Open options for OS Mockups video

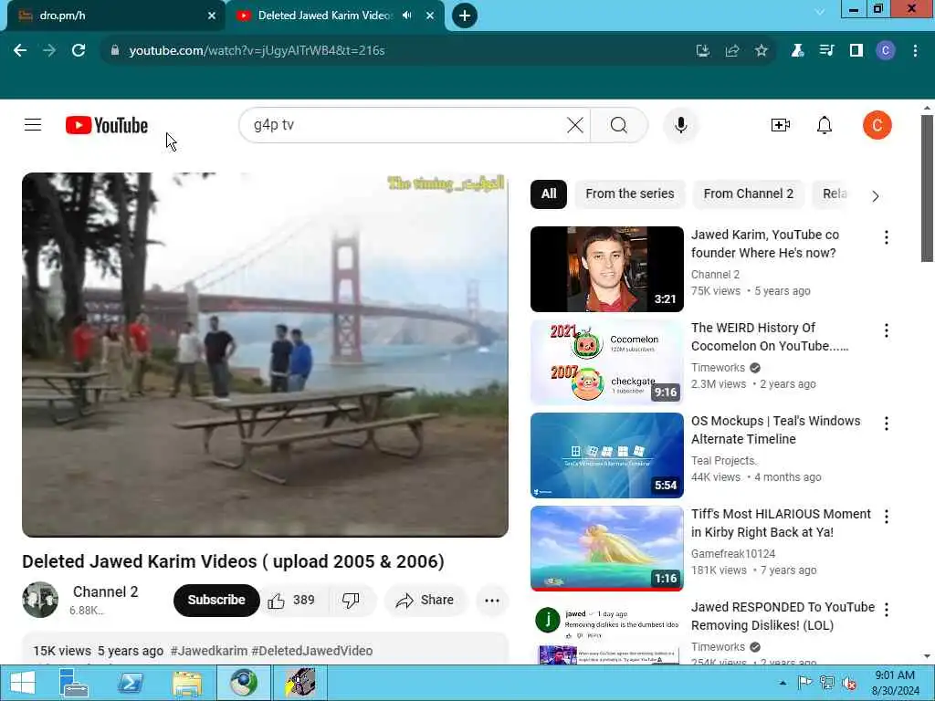[887, 424]
